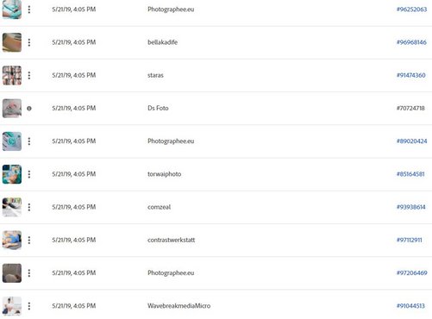The image size is (432, 319).
Task: Open the more options menu for asset #97206469
Action: pos(29,273)
